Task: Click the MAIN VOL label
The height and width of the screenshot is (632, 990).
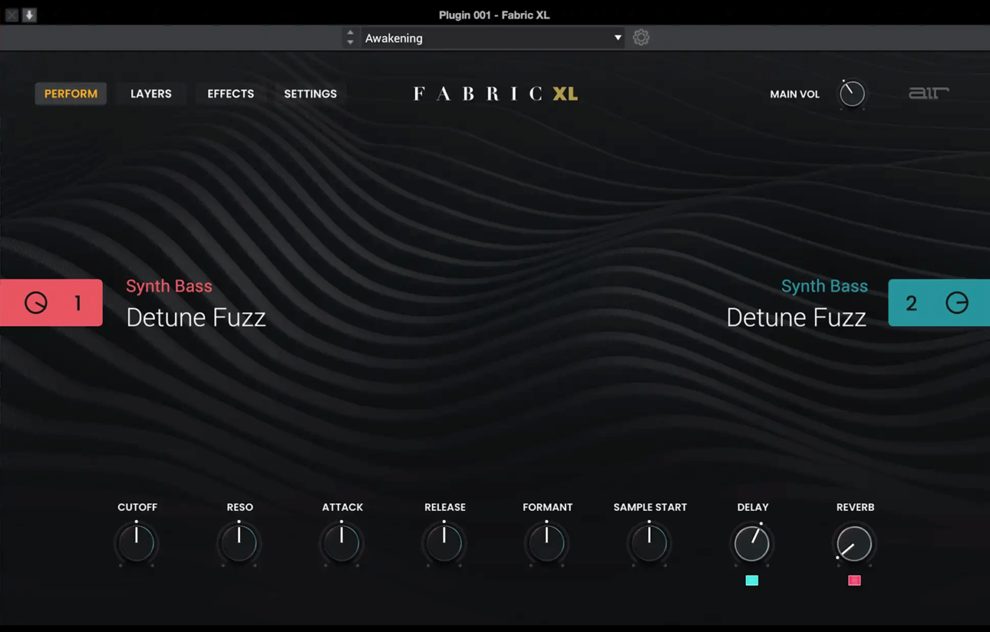Action: click(794, 94)
